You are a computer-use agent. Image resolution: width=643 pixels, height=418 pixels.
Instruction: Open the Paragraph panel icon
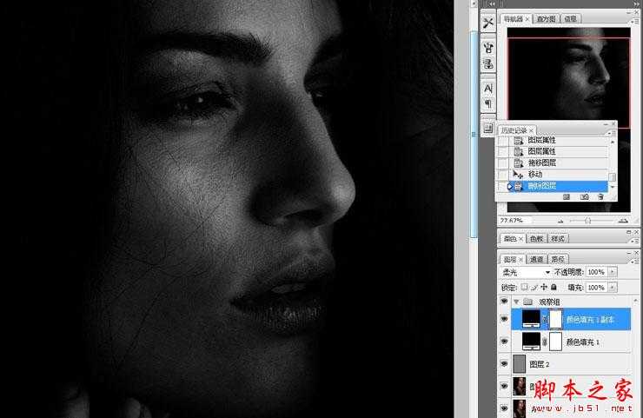[487, 103]
